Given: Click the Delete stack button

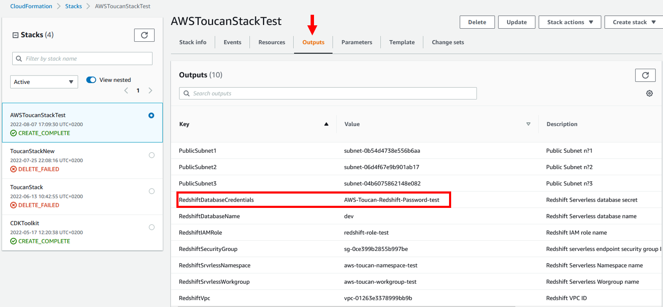Looking at the screenshot, I should [477, 22].
